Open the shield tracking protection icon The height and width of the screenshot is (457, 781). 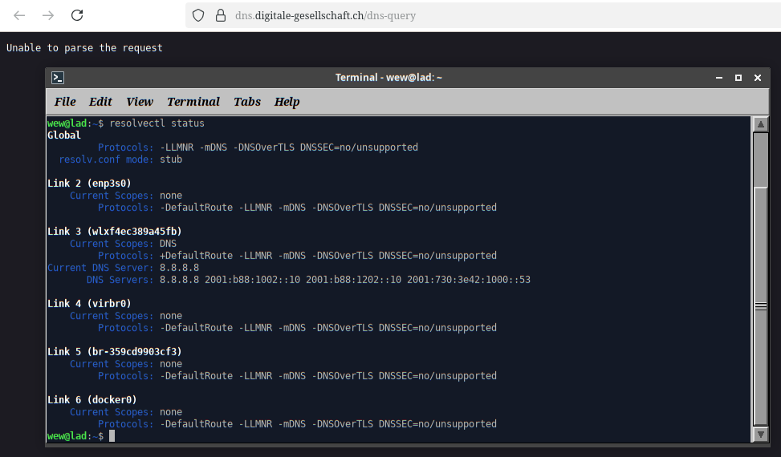pos(198,15)
